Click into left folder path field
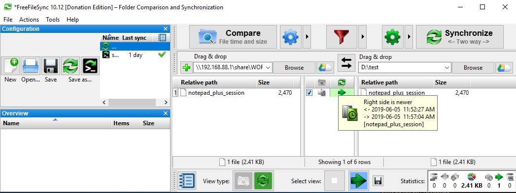Screen dimensions: 516x193 coord(229,68)
